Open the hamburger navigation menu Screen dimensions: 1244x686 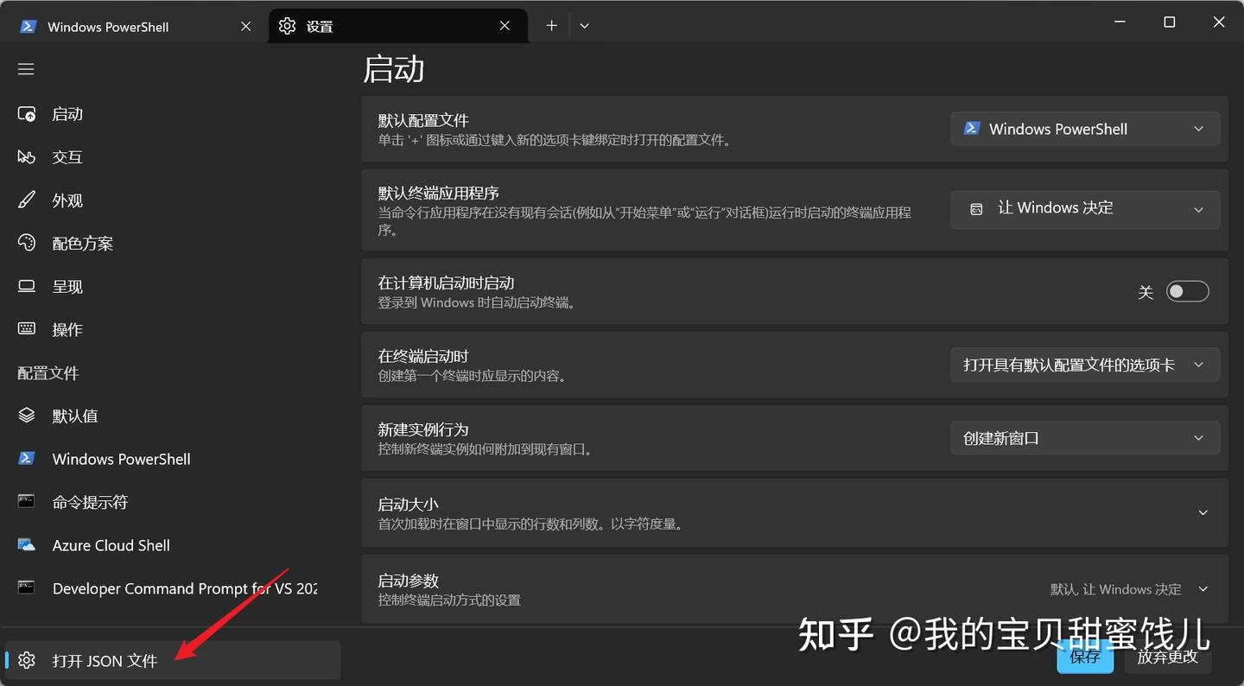pos(25,68)
